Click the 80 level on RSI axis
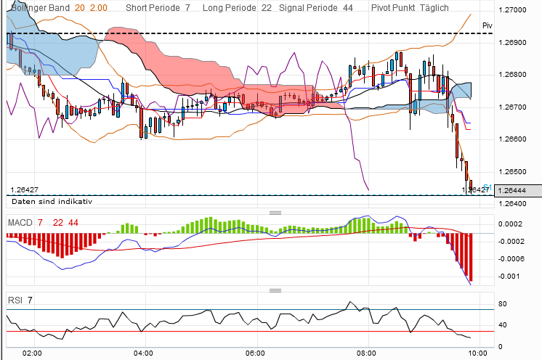This screenshot has height=360, width=542. point(503,303)
